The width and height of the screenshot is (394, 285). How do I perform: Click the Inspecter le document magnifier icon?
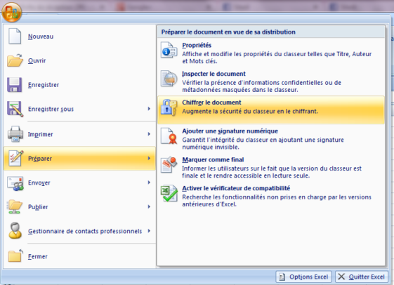click(169, 79)
